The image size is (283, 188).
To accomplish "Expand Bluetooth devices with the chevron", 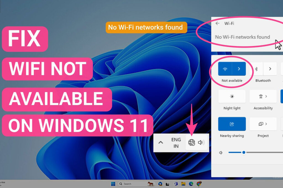I will point(270,69).
